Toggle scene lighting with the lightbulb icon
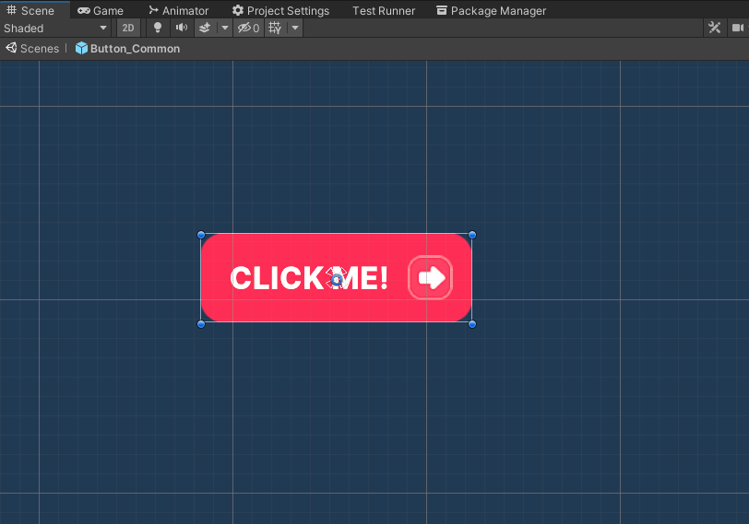Viewport: 749px width, 524px height. (x=158, y=29)
